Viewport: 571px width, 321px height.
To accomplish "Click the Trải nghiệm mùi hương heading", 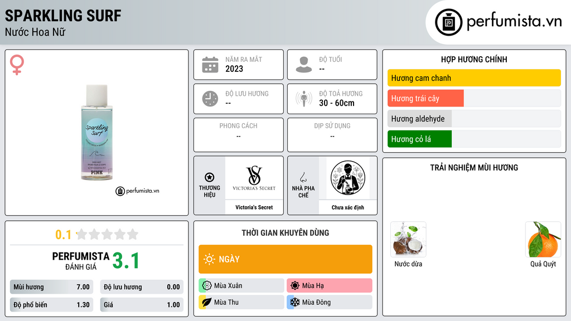I will click(x=474, y=168).
